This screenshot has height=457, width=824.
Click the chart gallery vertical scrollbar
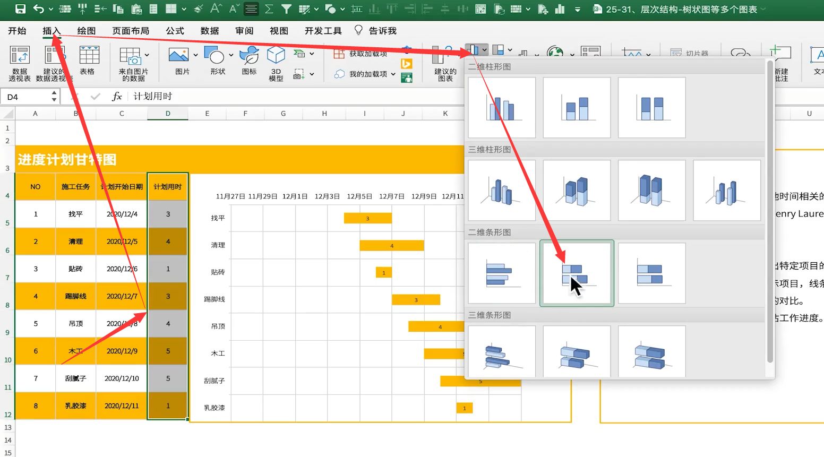coord(770,212)
